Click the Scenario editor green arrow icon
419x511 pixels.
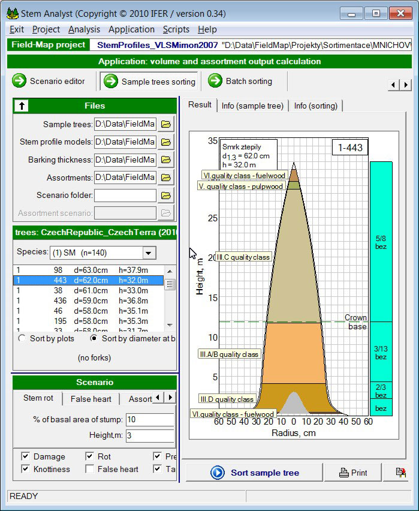click(x=20, y=81)
